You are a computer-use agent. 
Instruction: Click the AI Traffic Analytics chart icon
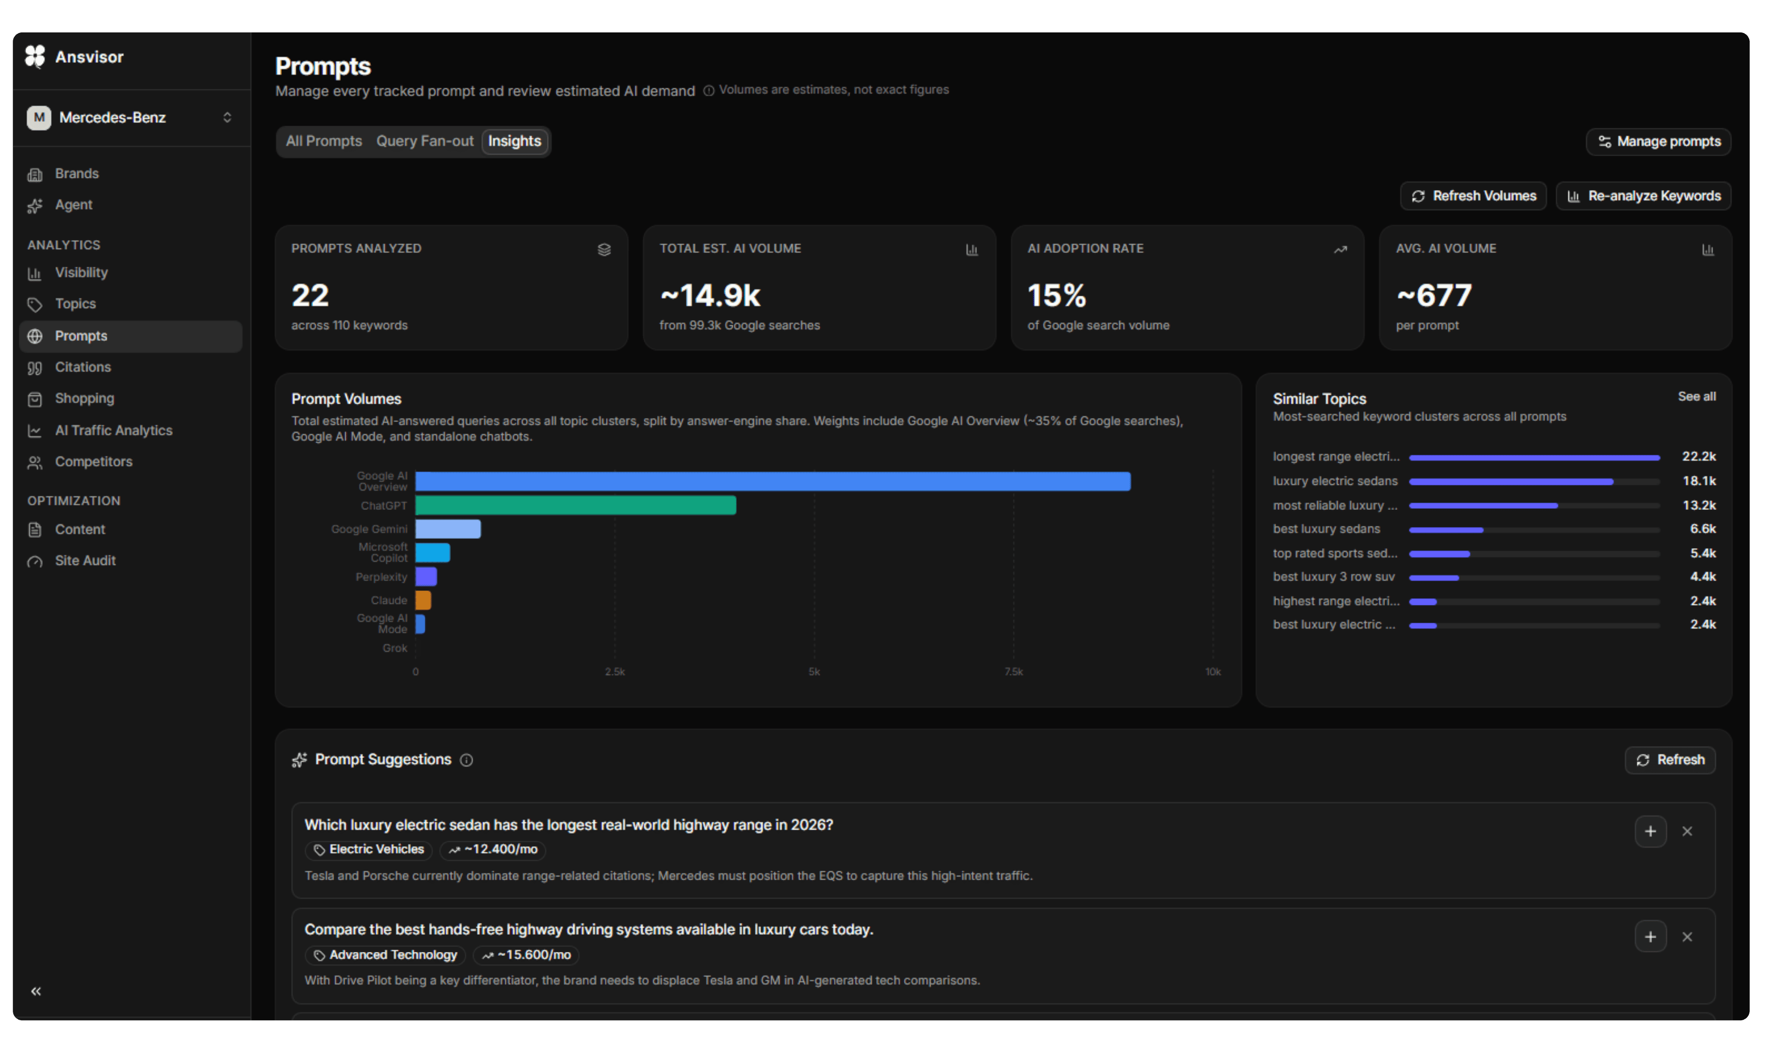point(34,431)
